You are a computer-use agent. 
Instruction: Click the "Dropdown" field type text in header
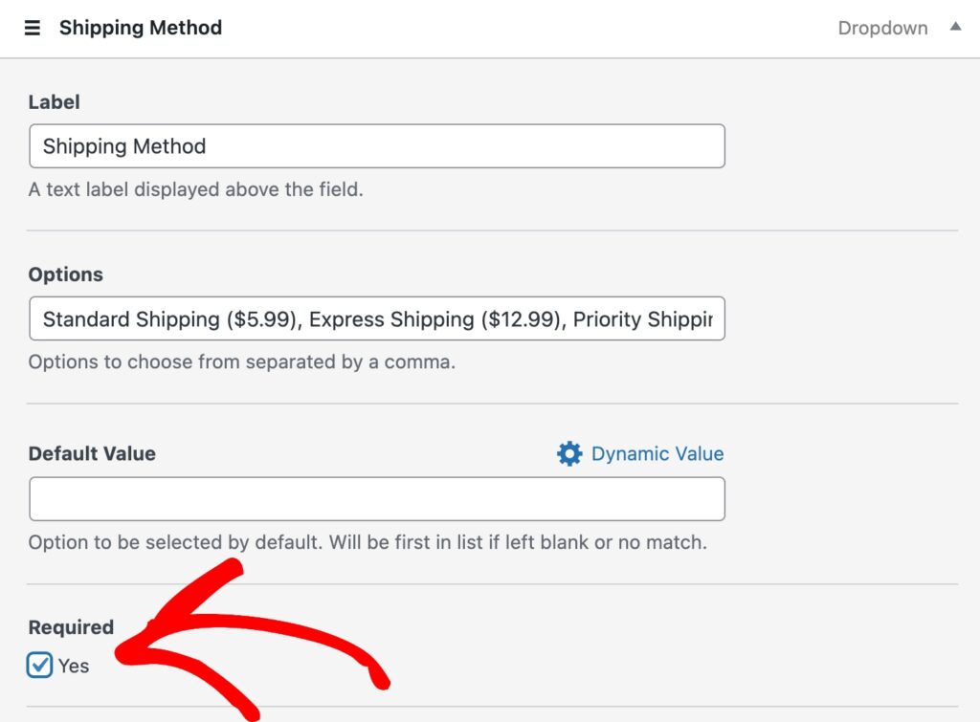click(882, 29)
